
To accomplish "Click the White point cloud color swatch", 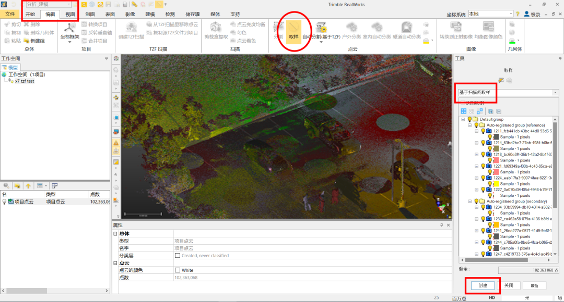I will coord(178,270).
